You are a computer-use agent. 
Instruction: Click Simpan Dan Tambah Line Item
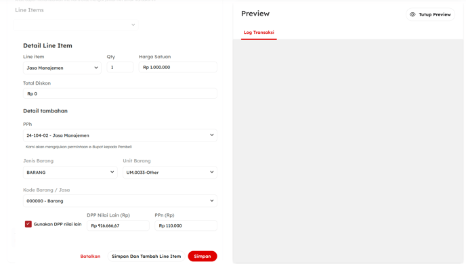[x=146, y=257]
